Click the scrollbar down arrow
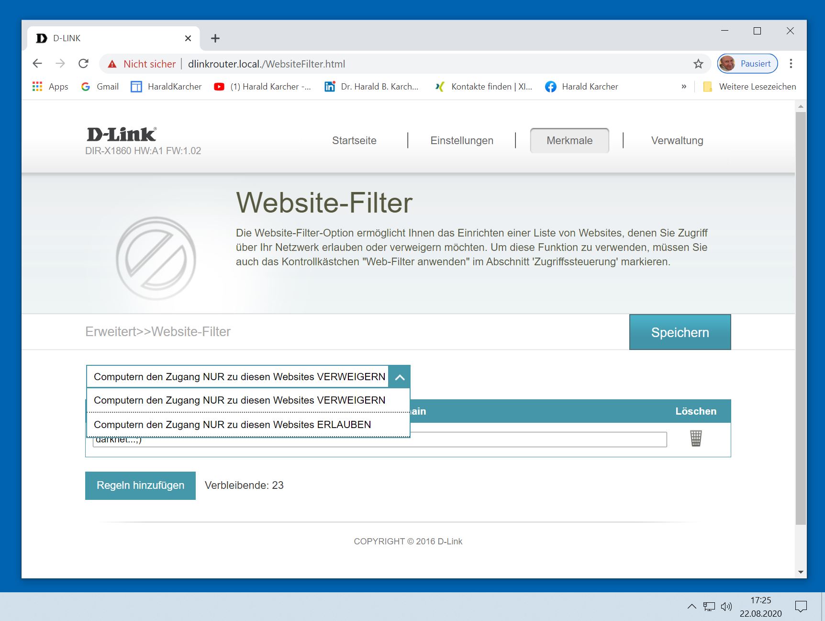The height and width of the screenshot is (621, 825). pos(801,572)
